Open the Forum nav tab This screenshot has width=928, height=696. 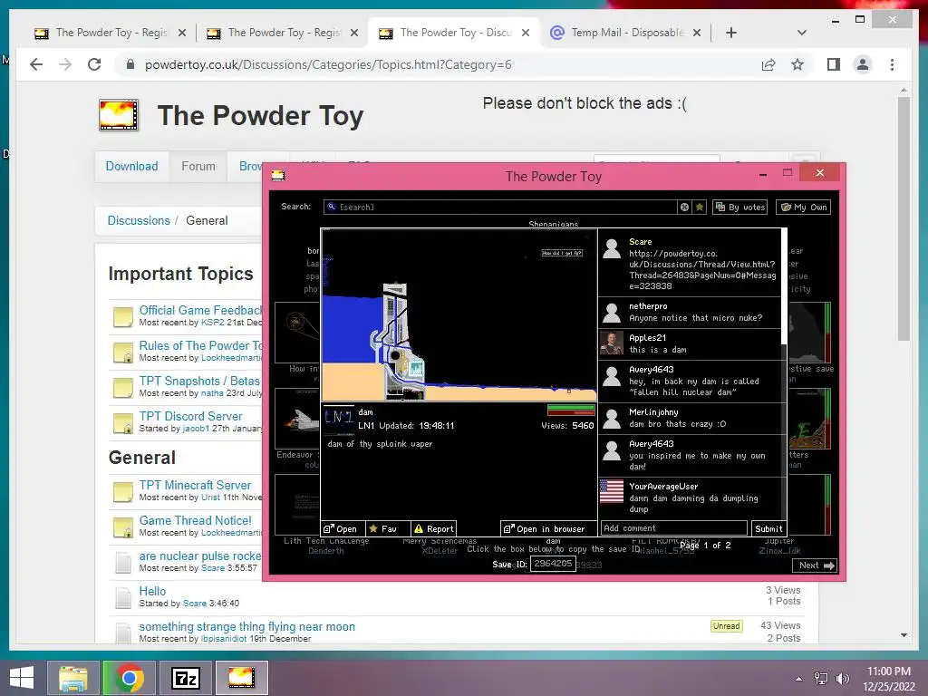(198, 167)
